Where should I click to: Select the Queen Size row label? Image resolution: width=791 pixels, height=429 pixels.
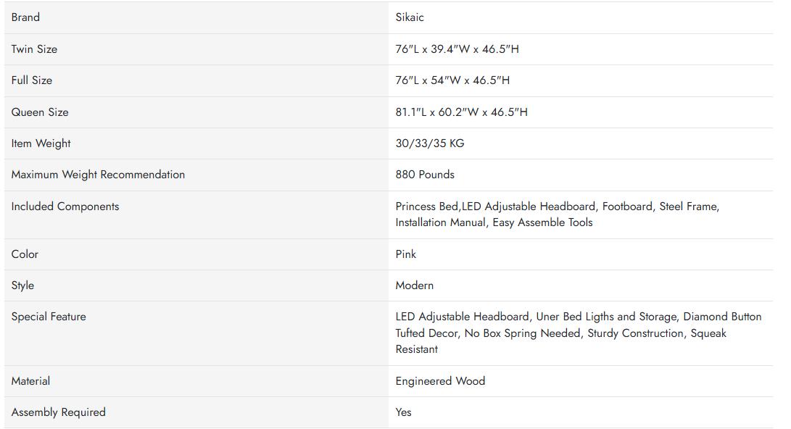pos(40,112)
